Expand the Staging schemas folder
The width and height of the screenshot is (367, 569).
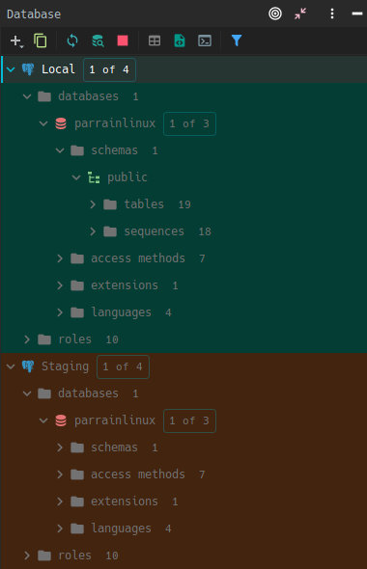[60, 447]
